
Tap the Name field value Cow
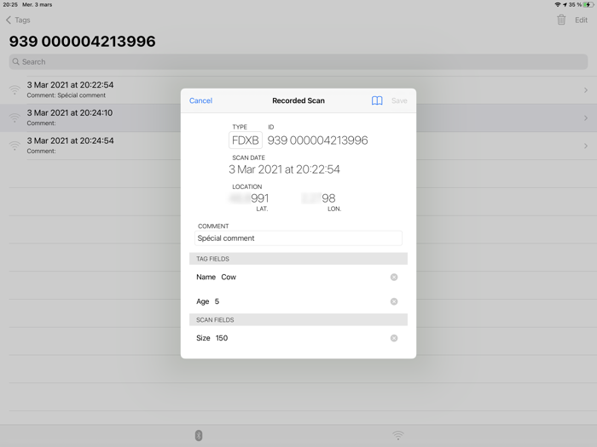click(229, 277)
